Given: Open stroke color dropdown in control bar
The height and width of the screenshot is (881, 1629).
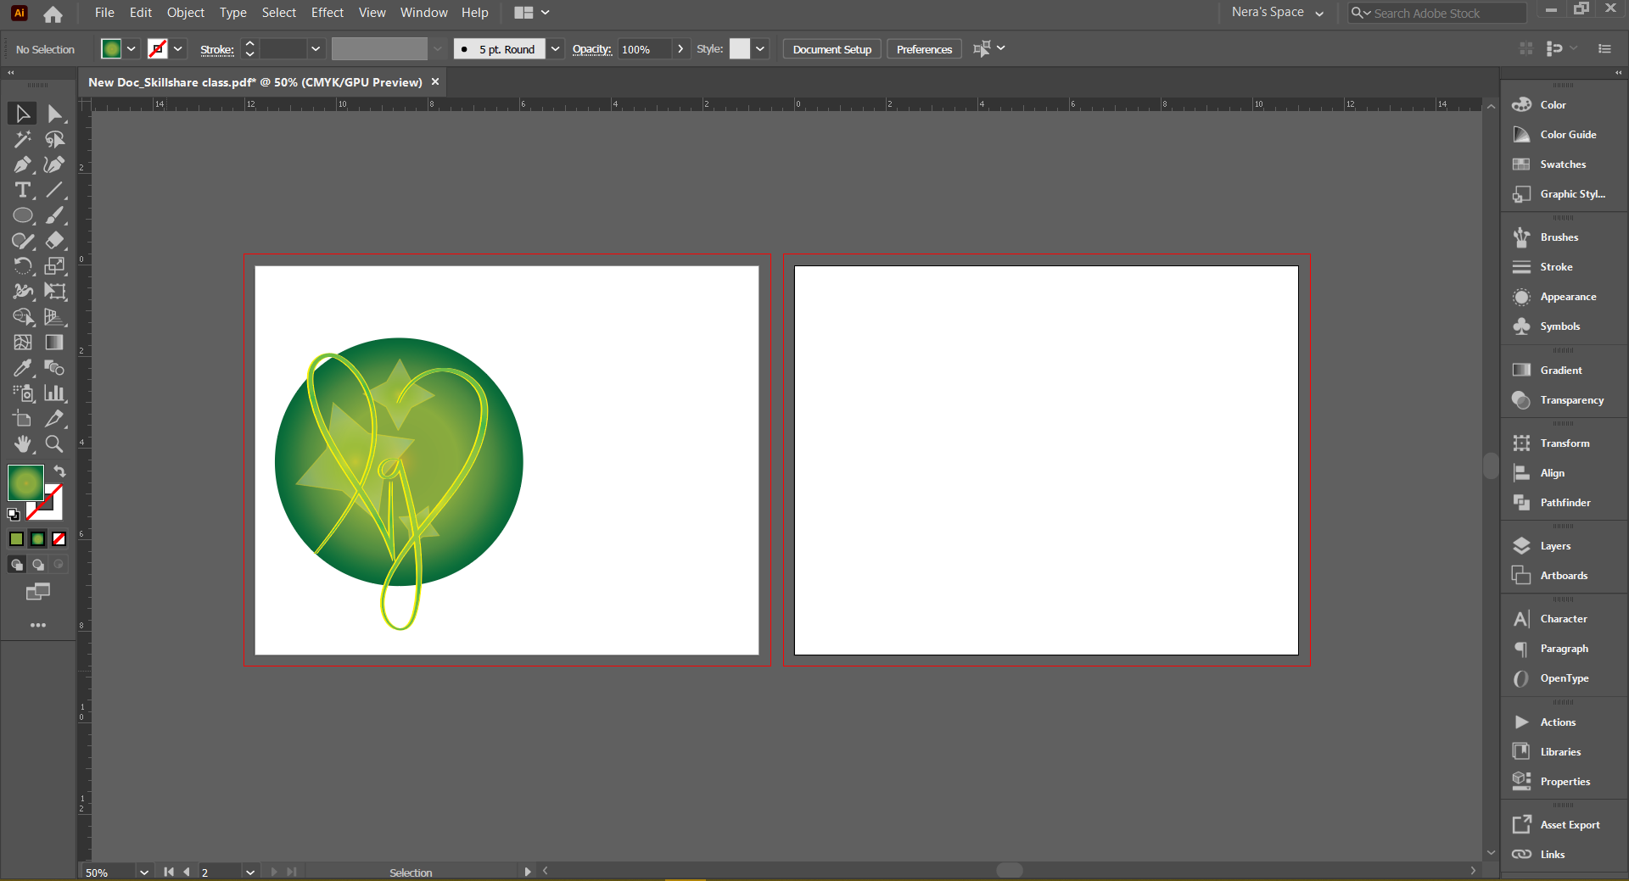Looking at the screenshot, I should 178,49.
